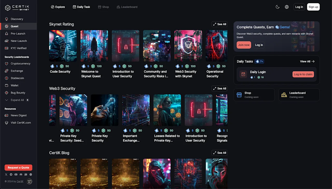
Task: Click the New-Launch icon in sidebar
Action: (x=6, y=41)
